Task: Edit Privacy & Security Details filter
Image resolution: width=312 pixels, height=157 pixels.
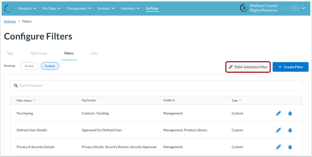Action: 278,147
